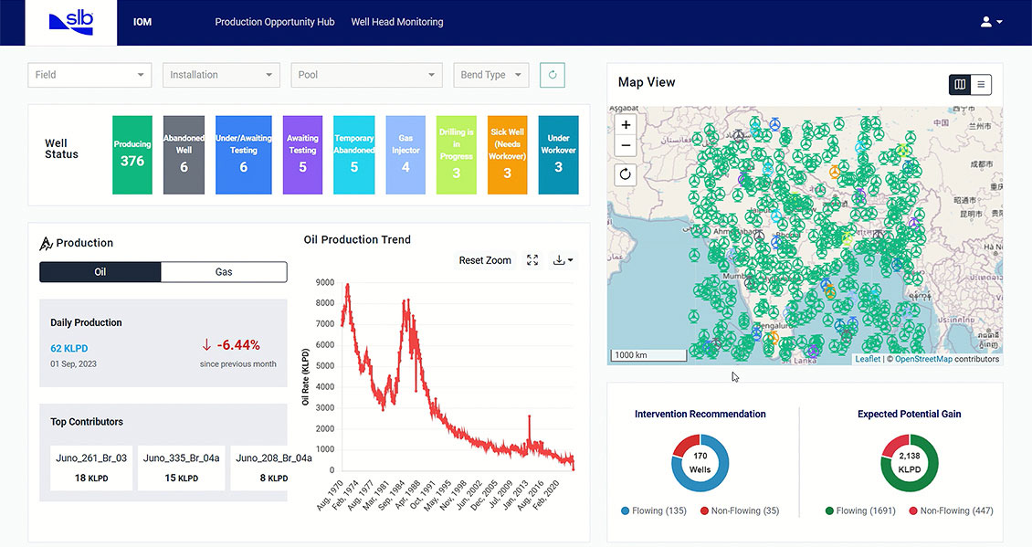Select the Oil production toggle
The height and width of the screenshot is (547, 1032).
coord(100,272)
